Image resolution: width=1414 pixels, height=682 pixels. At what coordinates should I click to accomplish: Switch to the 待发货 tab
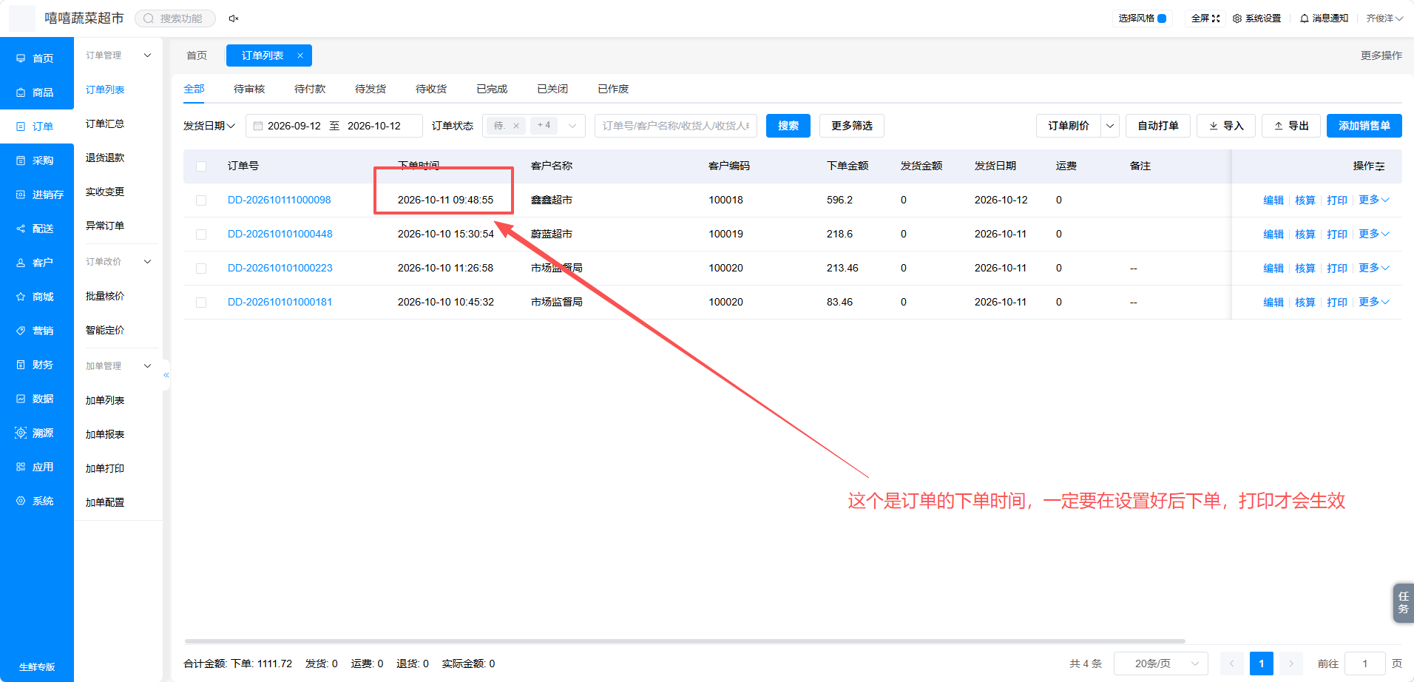coord(371,89)
